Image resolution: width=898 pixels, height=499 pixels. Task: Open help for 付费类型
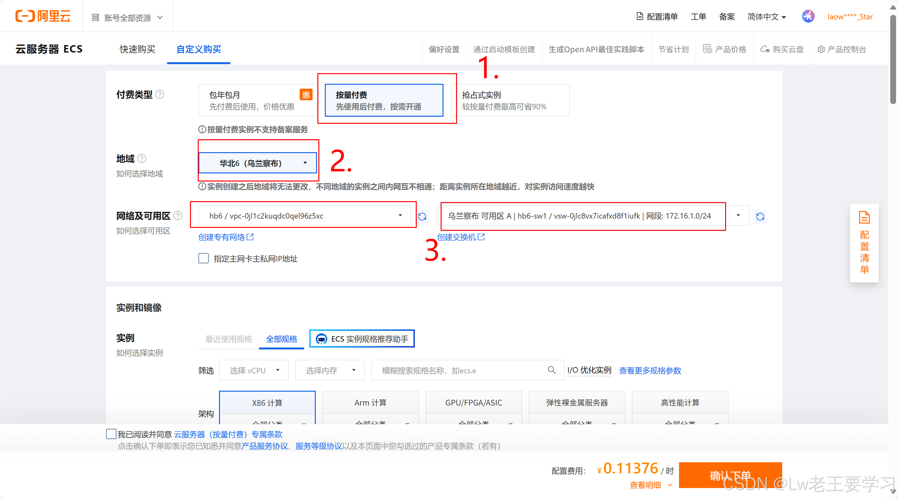[160, 94]
